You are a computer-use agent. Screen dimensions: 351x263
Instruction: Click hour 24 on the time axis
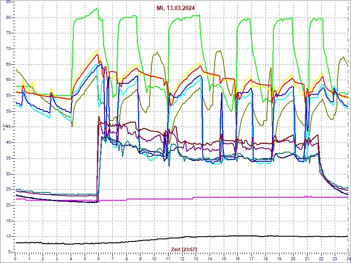point(348,259)
